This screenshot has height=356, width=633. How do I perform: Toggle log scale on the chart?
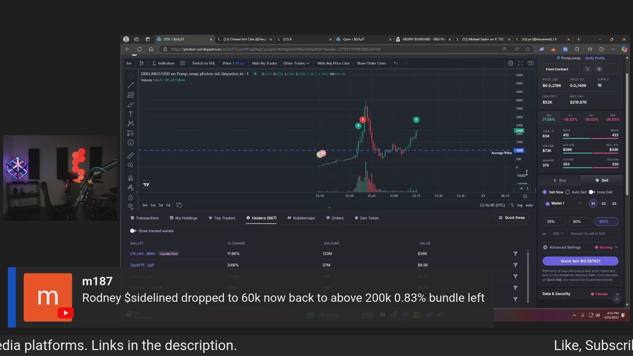pos(520,205)
